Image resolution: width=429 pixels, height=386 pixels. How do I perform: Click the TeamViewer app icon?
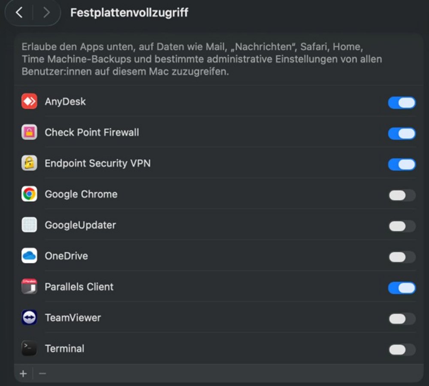coord(29,318)
